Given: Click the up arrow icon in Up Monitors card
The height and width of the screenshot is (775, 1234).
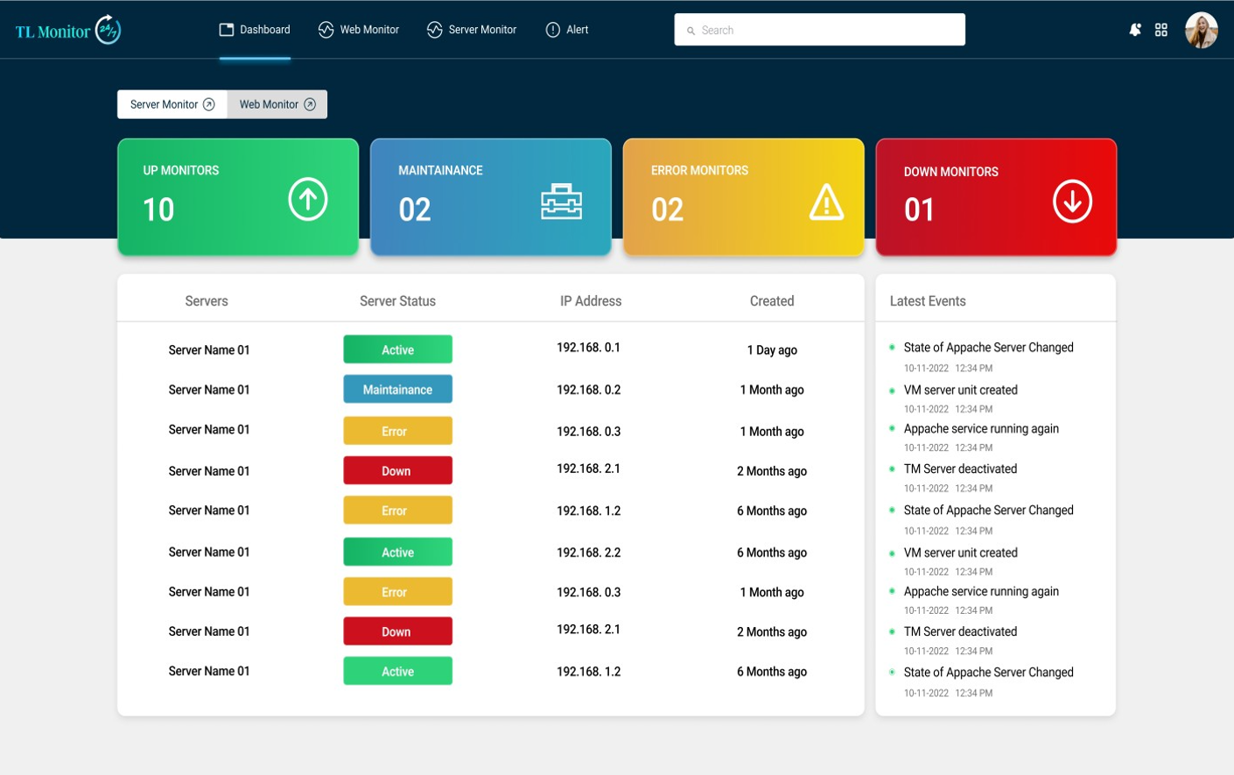Looking at the screenshot, I should click(x=308, y=199).
